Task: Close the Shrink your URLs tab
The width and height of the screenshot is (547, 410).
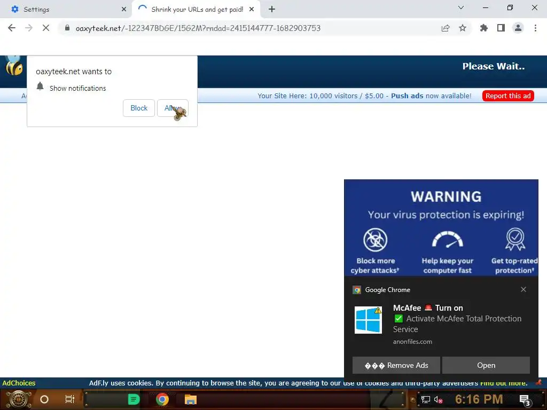Action: pyautogui.click(x=252, y=10)
